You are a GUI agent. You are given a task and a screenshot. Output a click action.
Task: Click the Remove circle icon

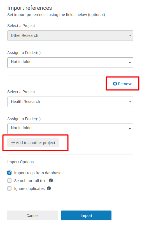click(115, 84)
